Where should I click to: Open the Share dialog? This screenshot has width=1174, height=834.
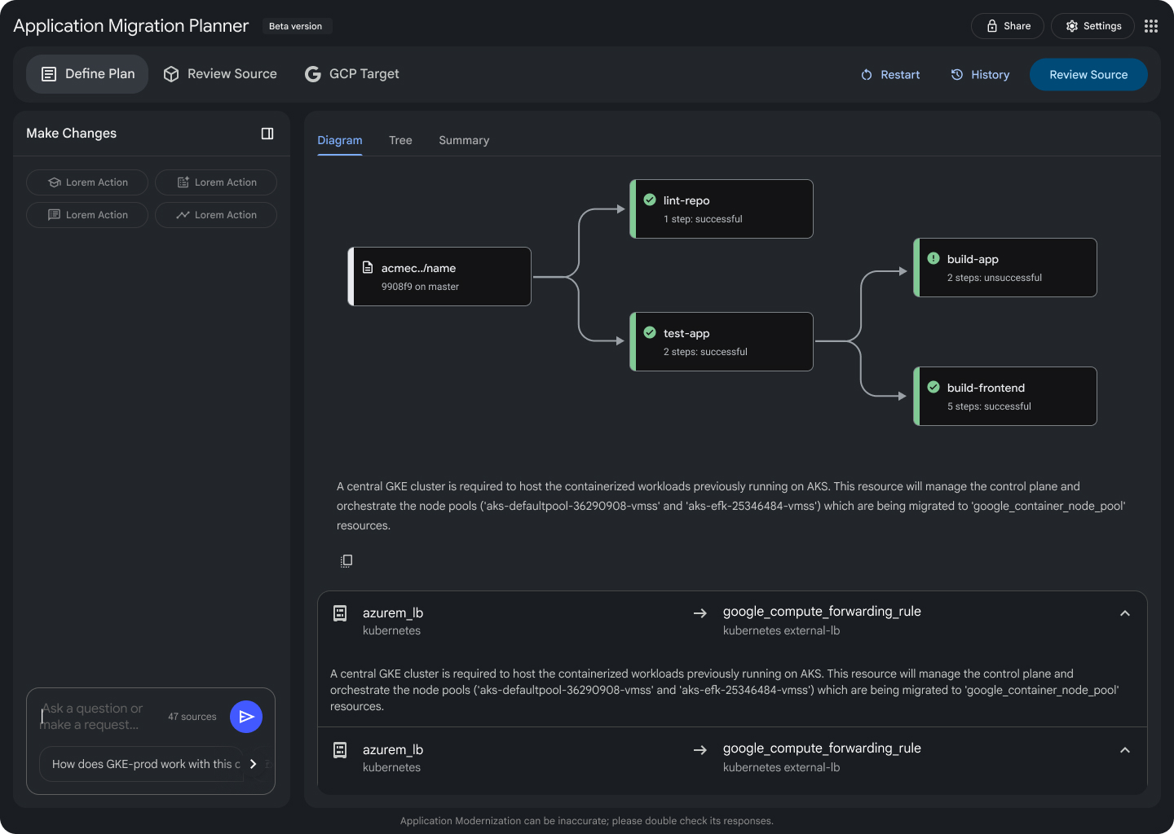click(1008, 26)
